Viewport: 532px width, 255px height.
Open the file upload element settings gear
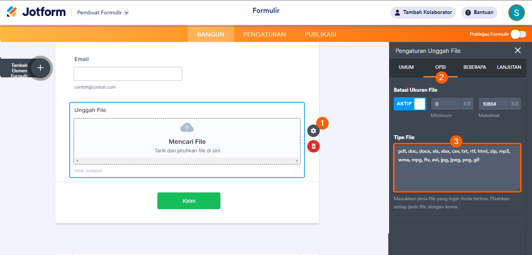[313, 131]
